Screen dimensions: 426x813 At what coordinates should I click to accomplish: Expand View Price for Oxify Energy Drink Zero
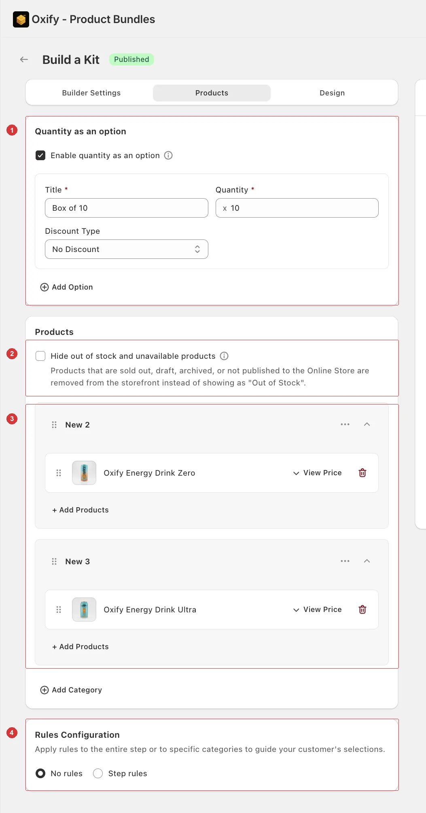318,473
